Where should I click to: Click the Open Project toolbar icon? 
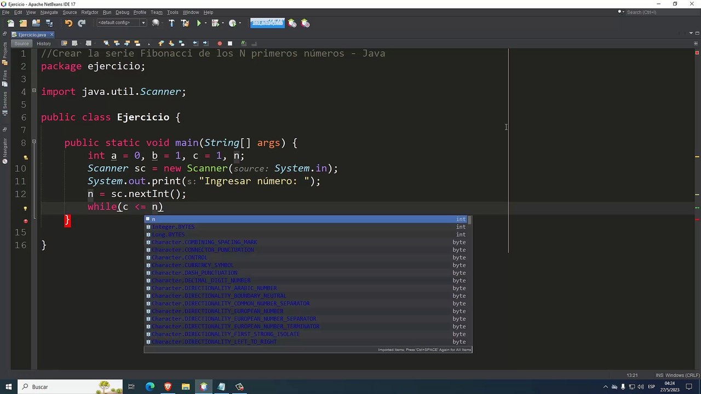(36, 23)
